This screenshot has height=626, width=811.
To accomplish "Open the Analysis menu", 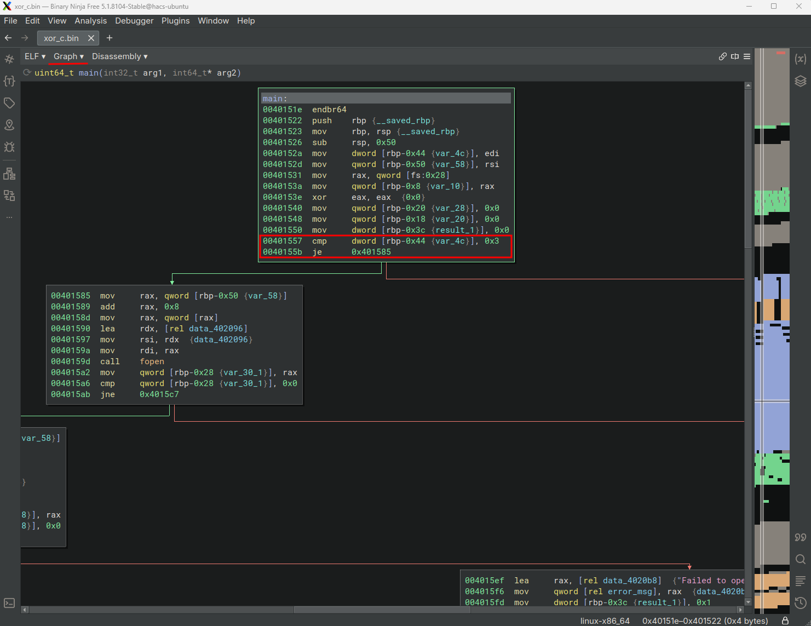I will pos(90,21).
